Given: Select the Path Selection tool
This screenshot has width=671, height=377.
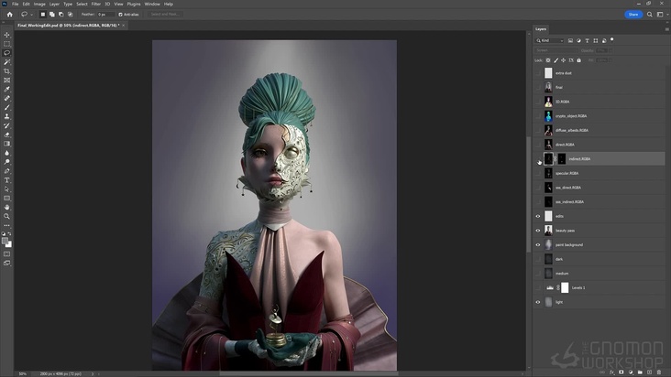Looking at the screenshot, I should [x=6, y=189].
